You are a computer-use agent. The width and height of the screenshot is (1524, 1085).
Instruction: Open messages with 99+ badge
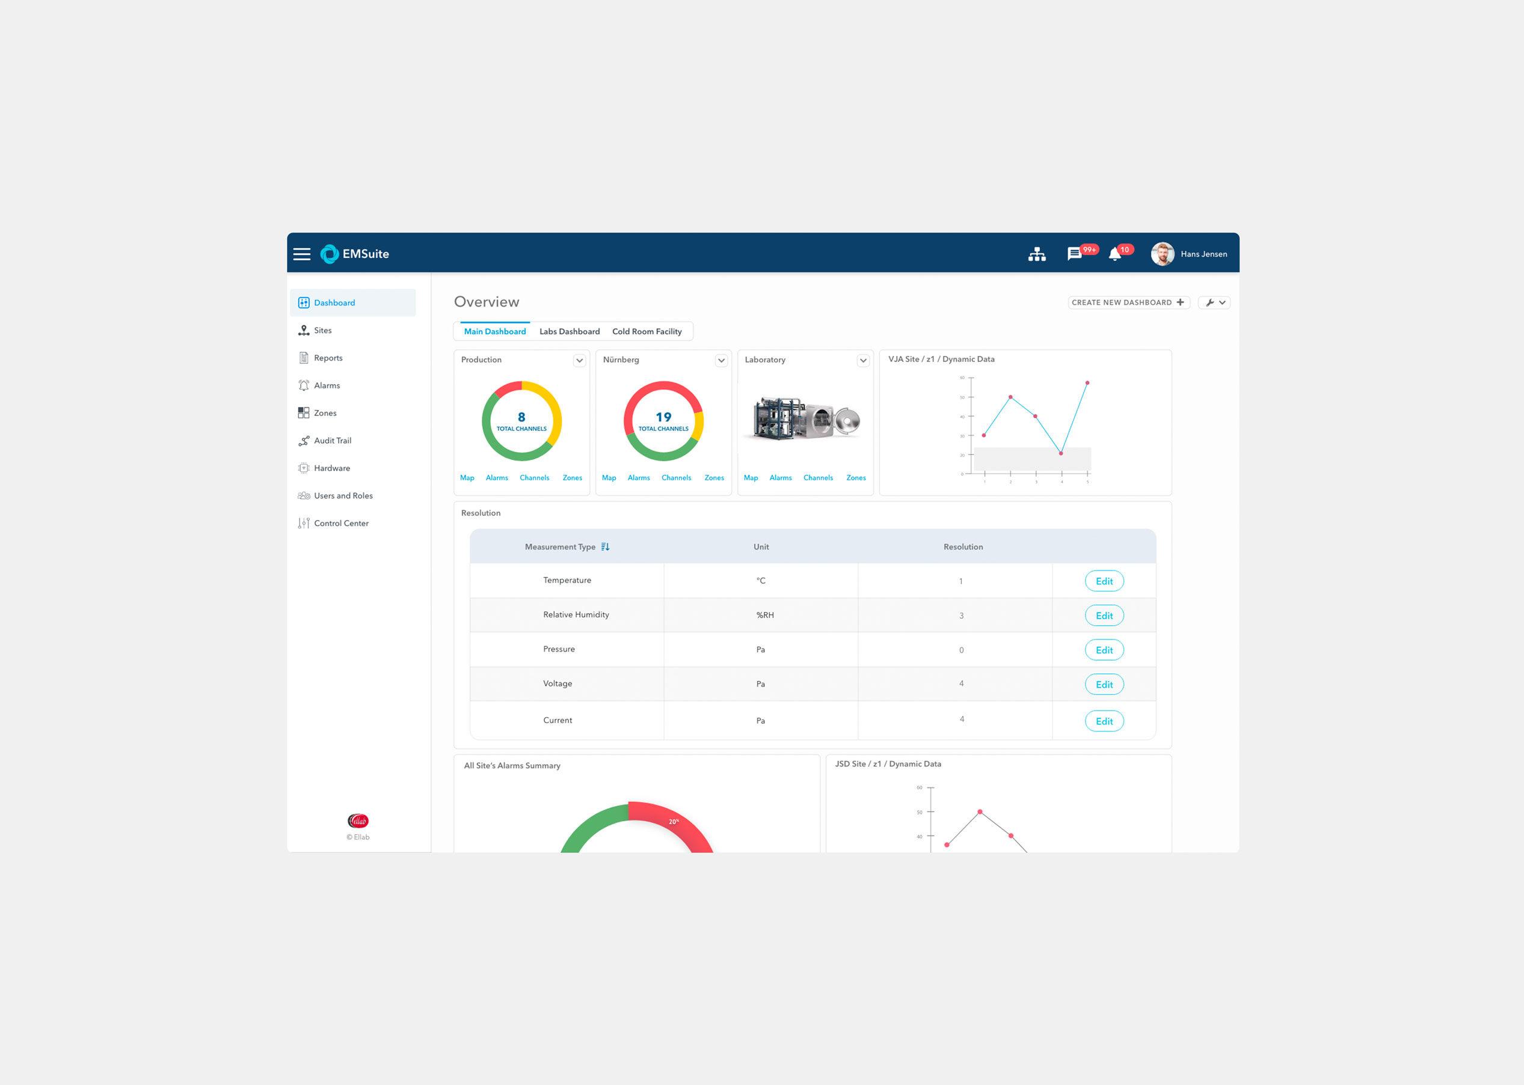click(x=1074, y=254)
